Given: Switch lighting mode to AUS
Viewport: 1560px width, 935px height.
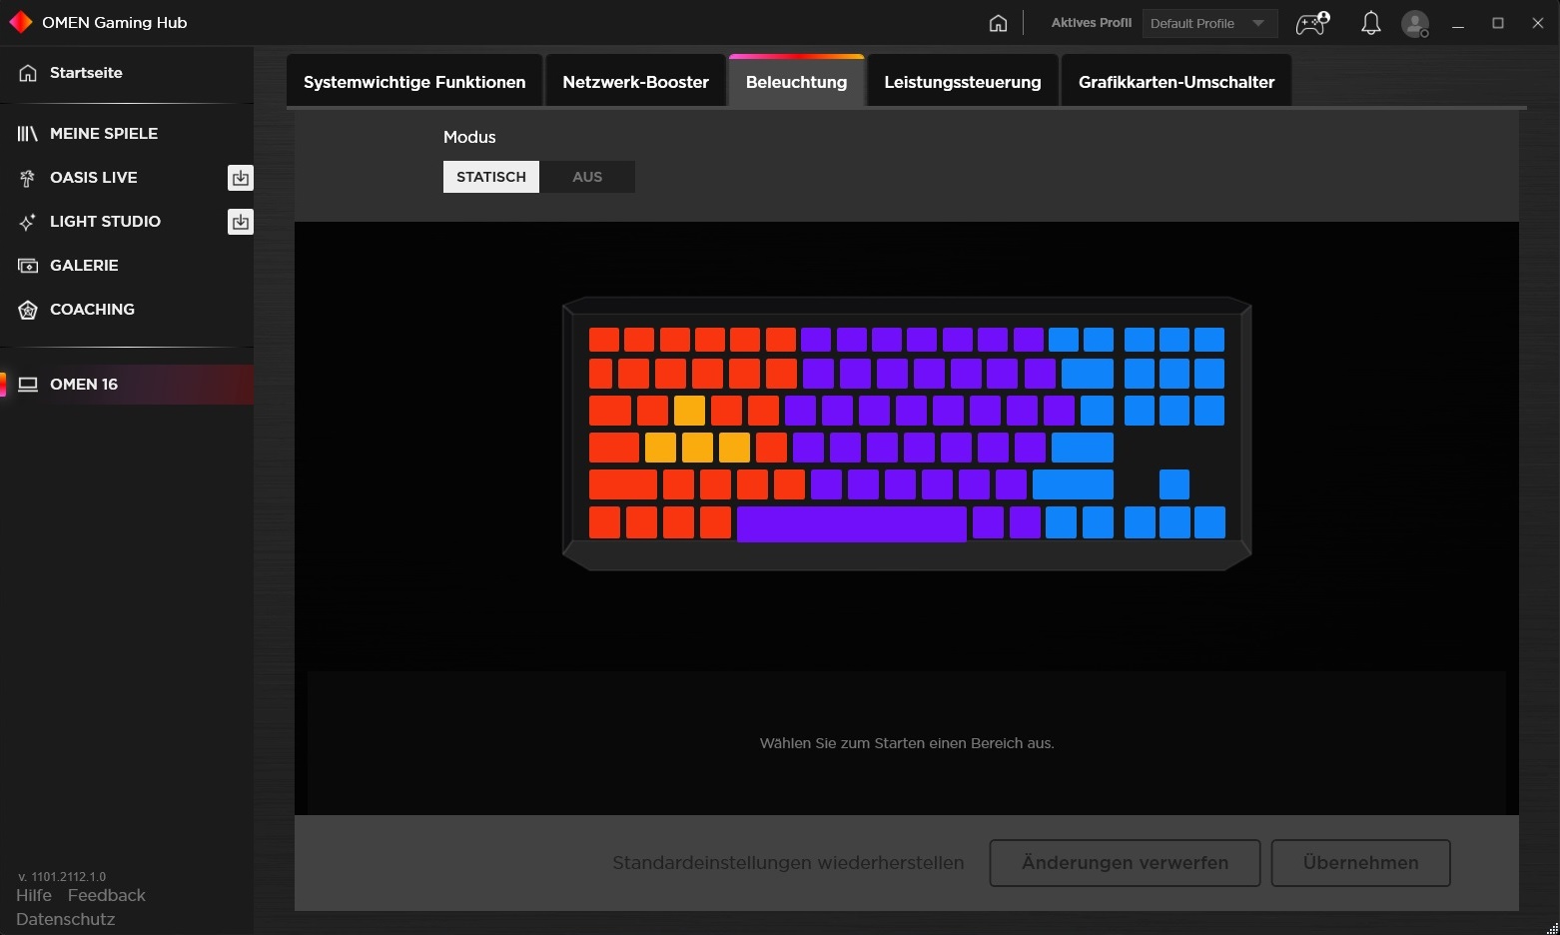Looking at the screenshot, I should tap(587, 177).
